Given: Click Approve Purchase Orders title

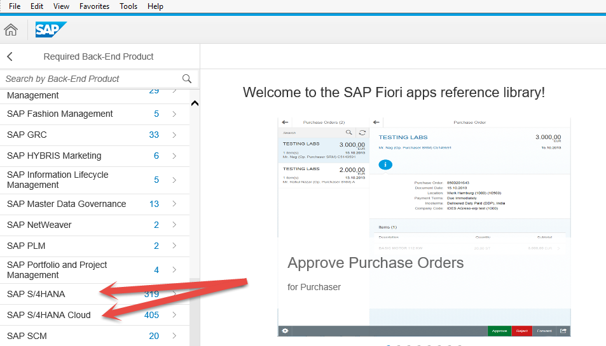Looking at the screenshot, I should (375, 263).
